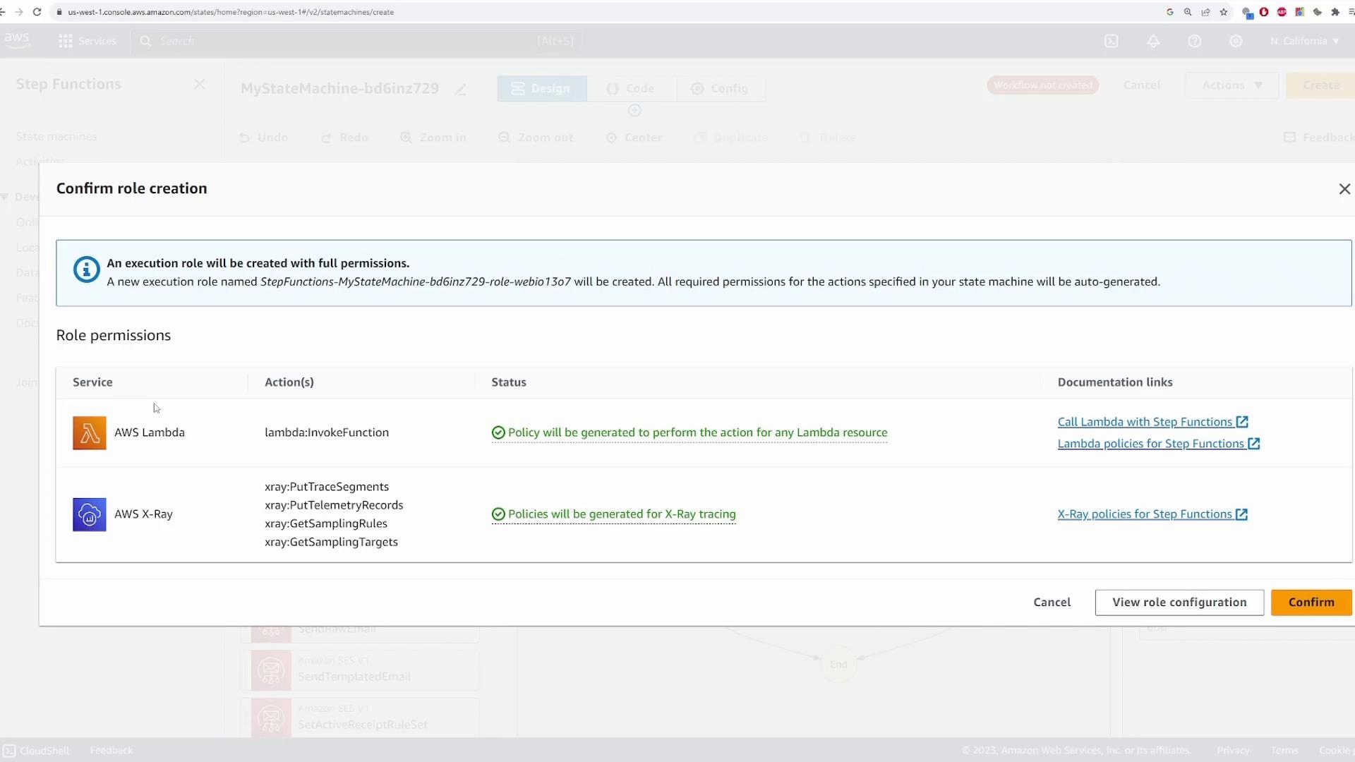Viewport: 1355px width, 762px height.
Task: Switch to the Config tab
Action: click(x=721, y=88)
